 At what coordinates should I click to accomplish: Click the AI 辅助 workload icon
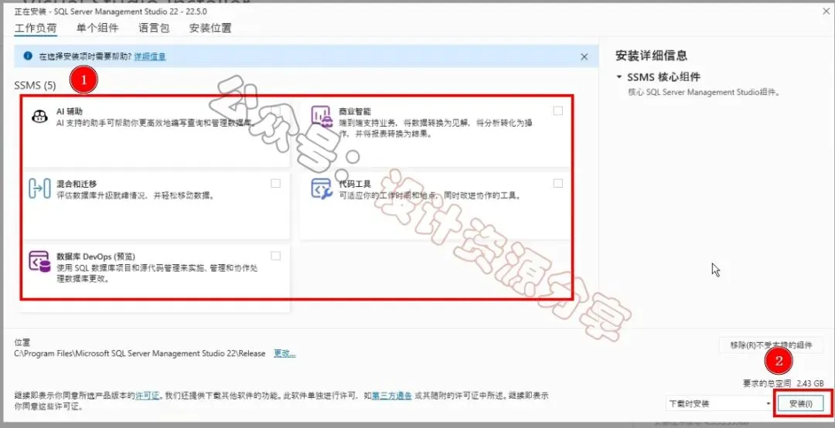[x=39, y=117]
